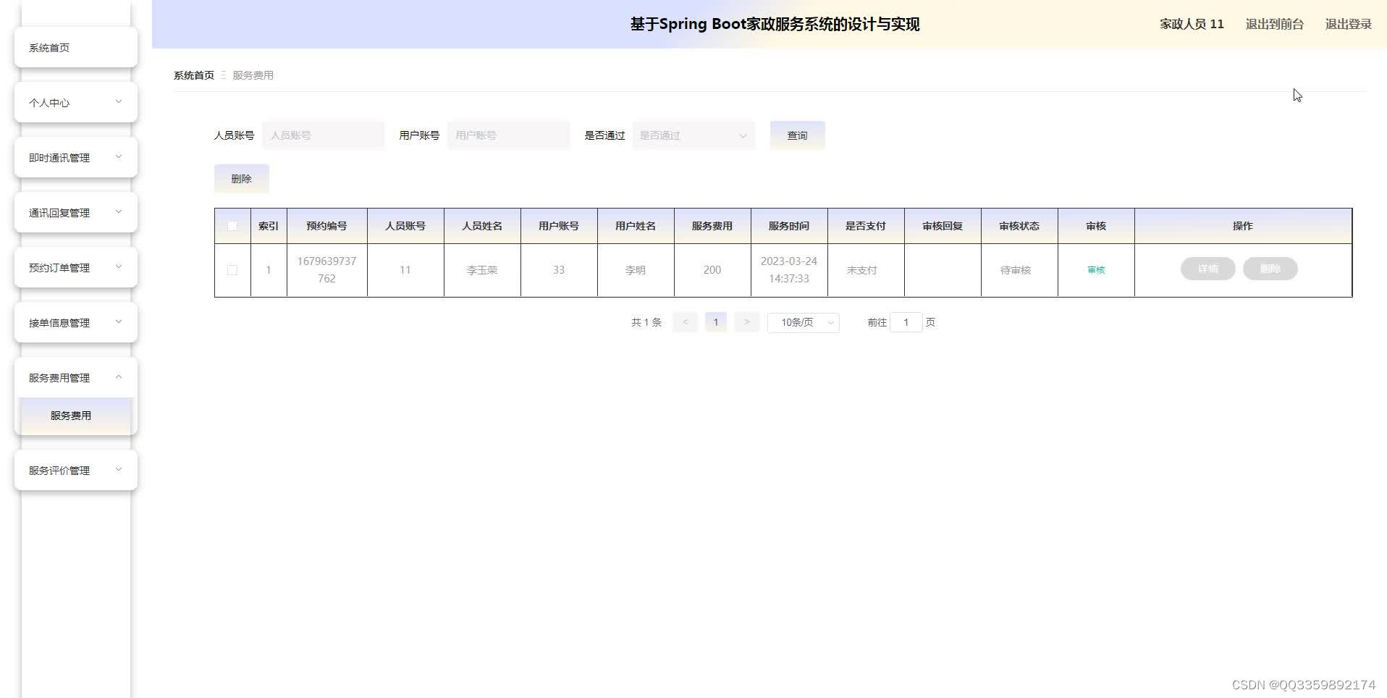Viewport: 1387px width, 698px height.
Task: Open the 是否通过 dropdown
Action: [x=694, y=135]
